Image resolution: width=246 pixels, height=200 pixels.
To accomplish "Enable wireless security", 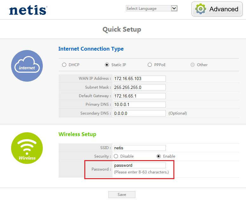I will pyautogui.click(x=159, y=156).
